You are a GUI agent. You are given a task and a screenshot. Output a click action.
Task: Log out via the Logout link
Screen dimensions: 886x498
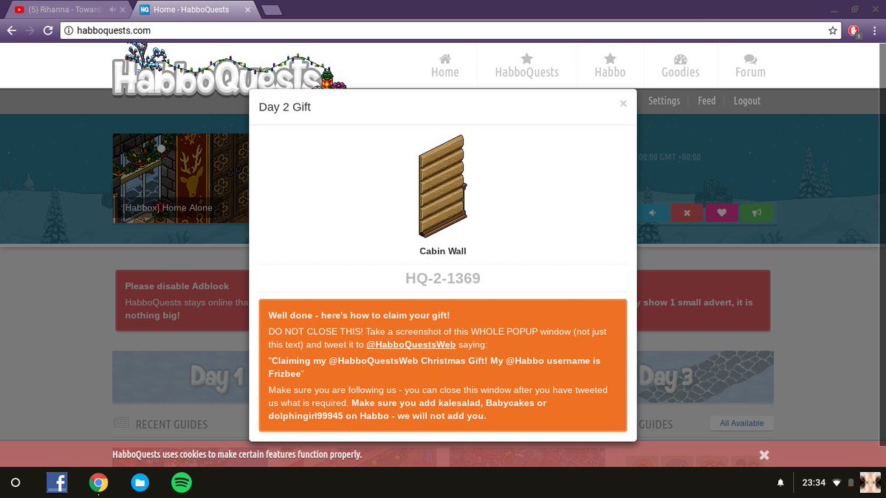pos(746,101)
